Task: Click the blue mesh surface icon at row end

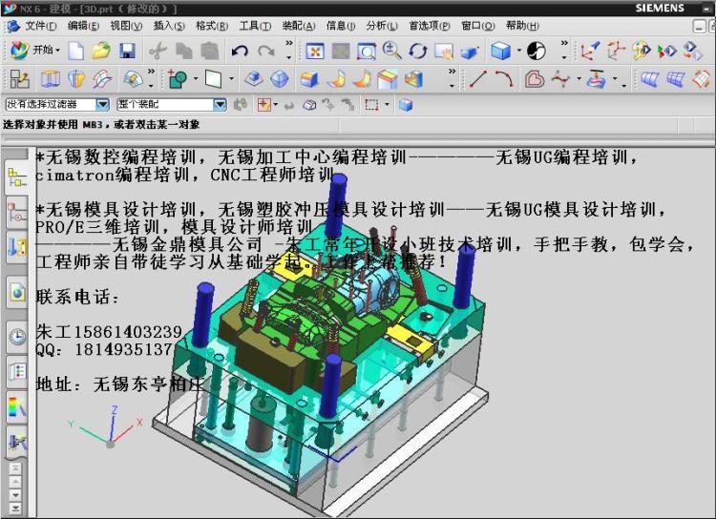Action: (x=675, y=79)
